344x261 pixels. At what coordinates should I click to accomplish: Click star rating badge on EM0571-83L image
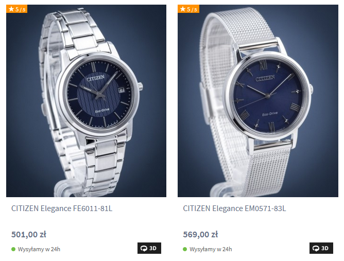click(188, 9)
